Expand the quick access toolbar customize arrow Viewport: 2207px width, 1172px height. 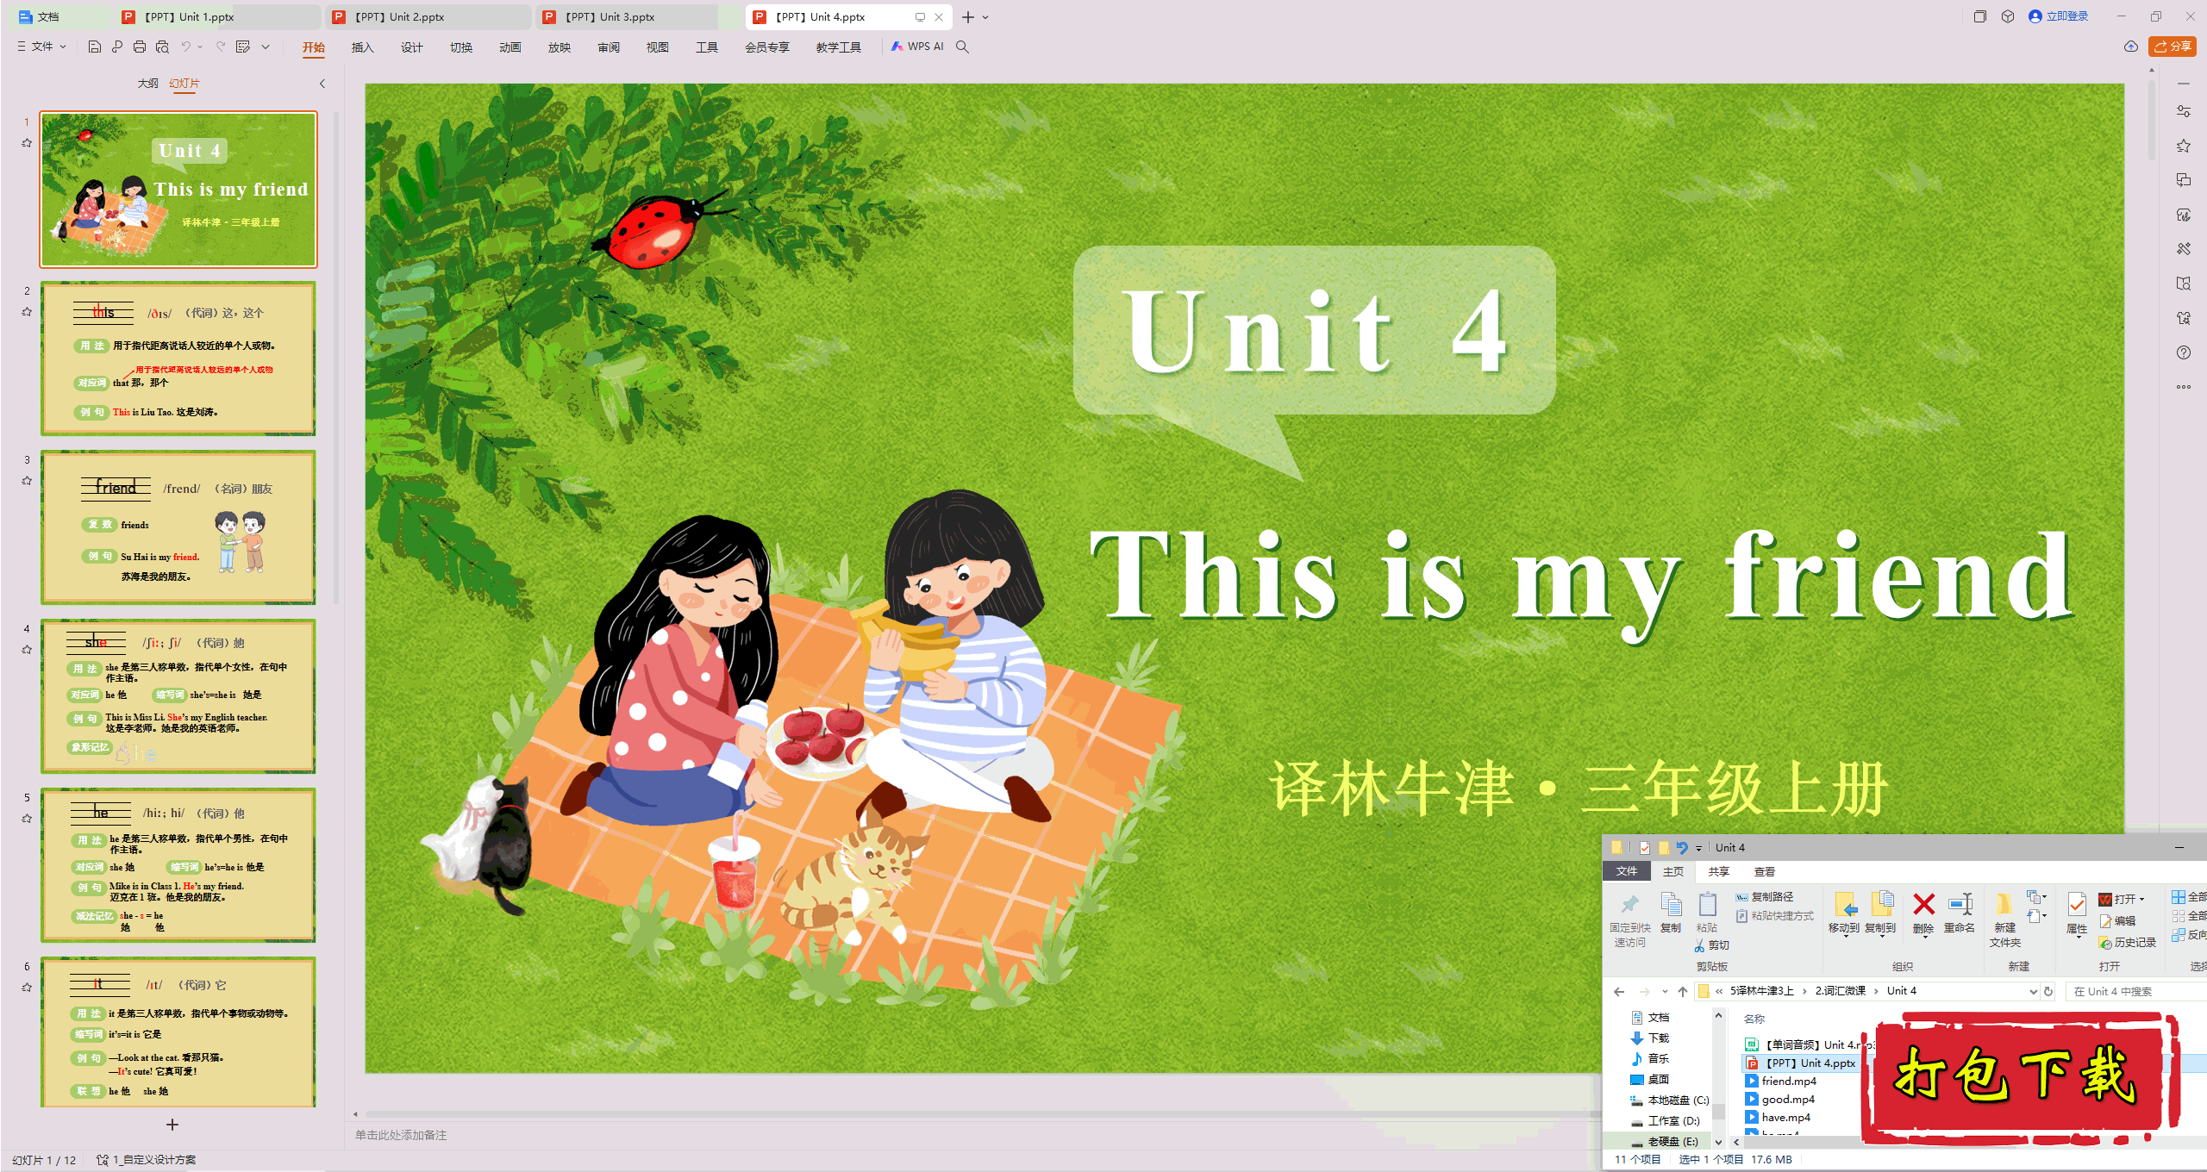click(x=266, y=47)
